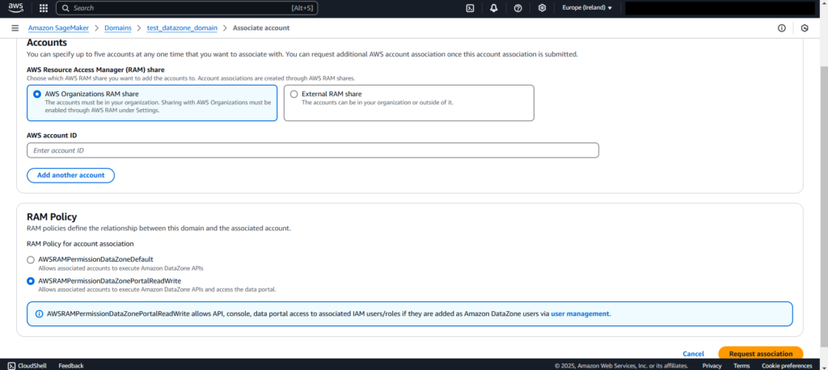Click the info icon in policy notice

pyautogui.click(x=39, y=313)
